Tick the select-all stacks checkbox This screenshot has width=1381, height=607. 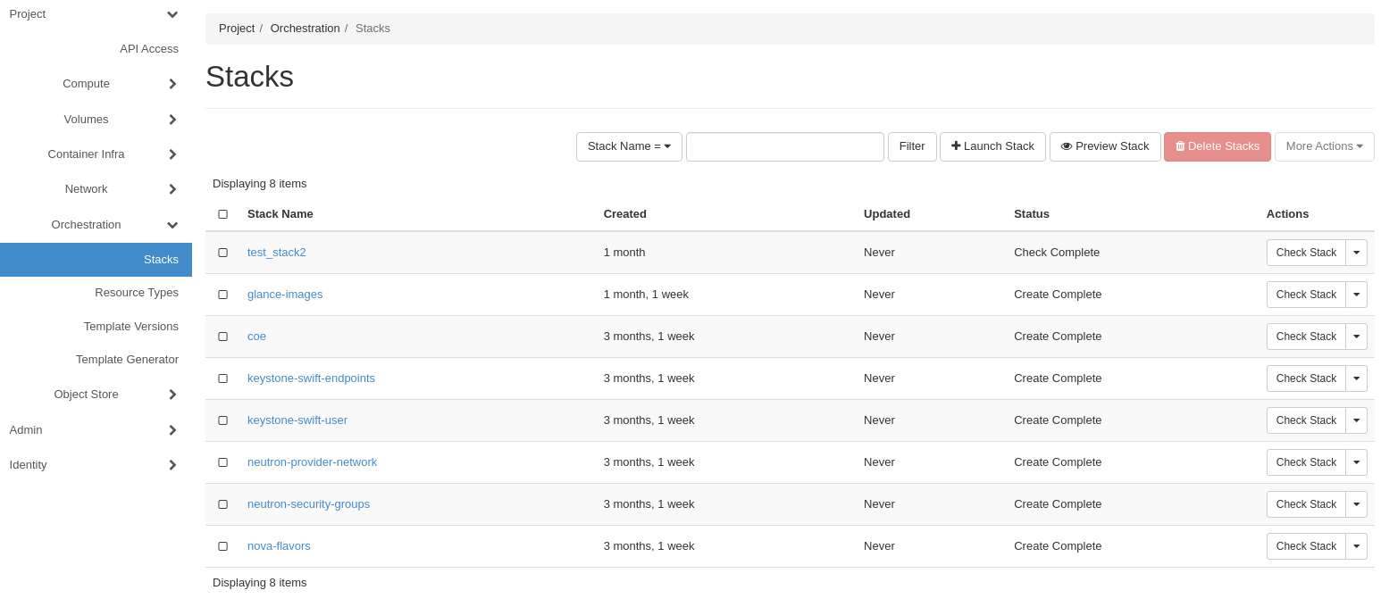click(x=222, y=214)
